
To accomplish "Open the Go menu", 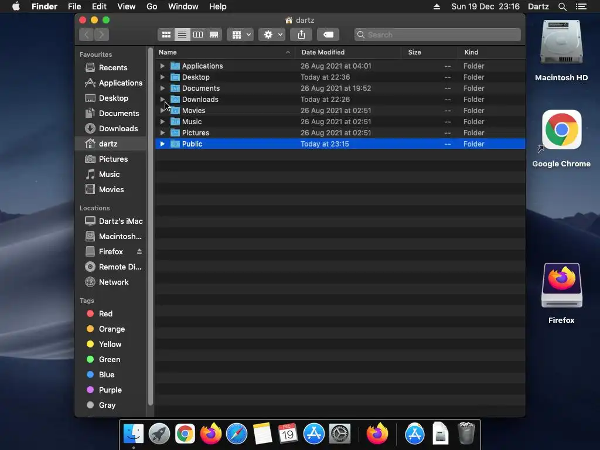I will (152, 6).
